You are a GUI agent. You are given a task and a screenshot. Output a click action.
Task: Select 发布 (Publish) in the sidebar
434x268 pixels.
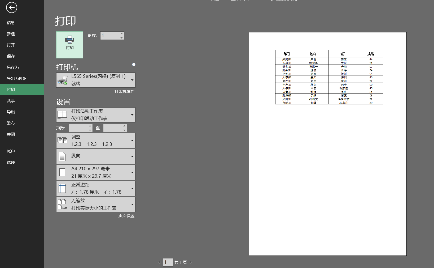[x=22, y=123]
